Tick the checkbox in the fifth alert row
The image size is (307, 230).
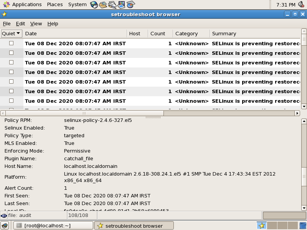click(12, 82)
